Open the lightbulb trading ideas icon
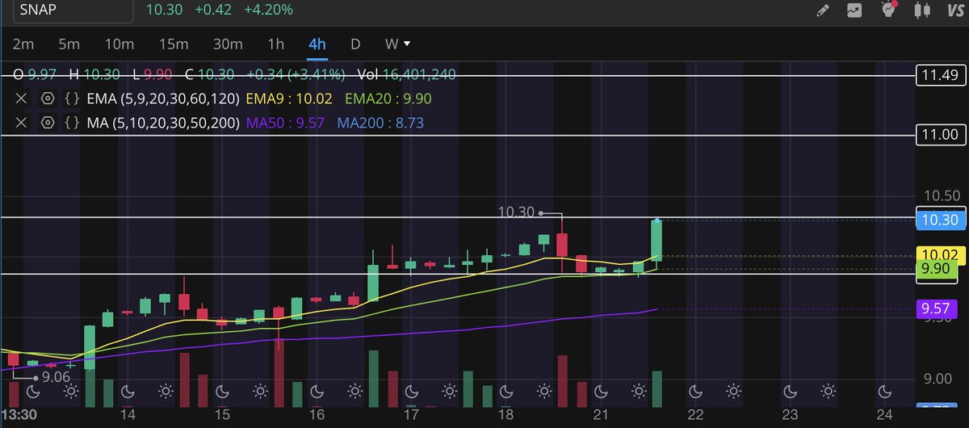Image resolution: width=969 pixels, height=428 pixels. 889,10
